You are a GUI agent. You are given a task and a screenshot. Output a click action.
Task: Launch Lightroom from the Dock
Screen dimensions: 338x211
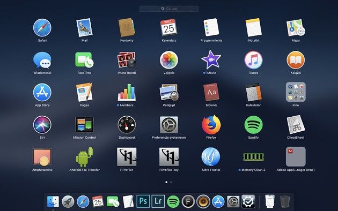click(x=158, y=201)
